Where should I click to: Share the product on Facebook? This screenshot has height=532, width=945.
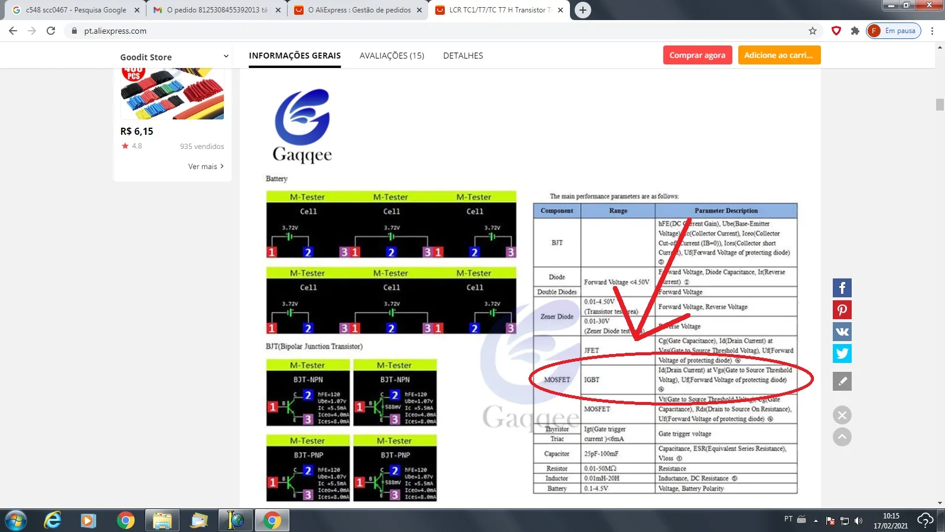point(842,288)
